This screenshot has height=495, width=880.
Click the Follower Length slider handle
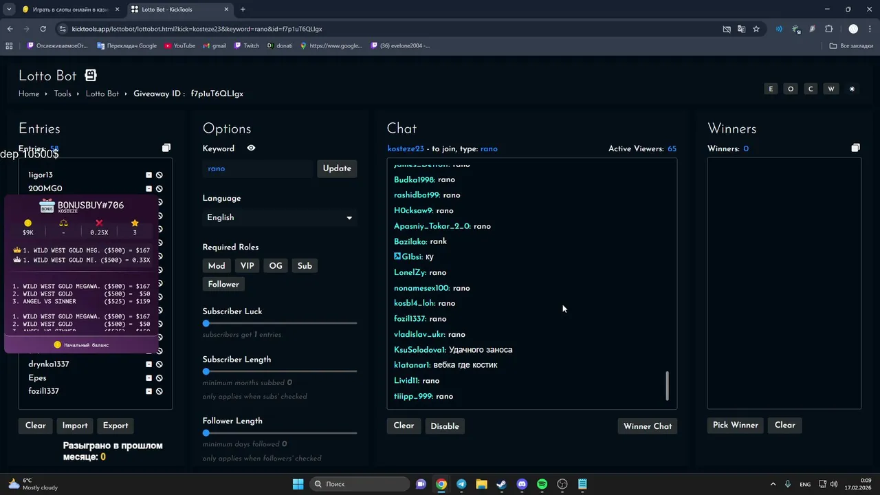point(206,433)
